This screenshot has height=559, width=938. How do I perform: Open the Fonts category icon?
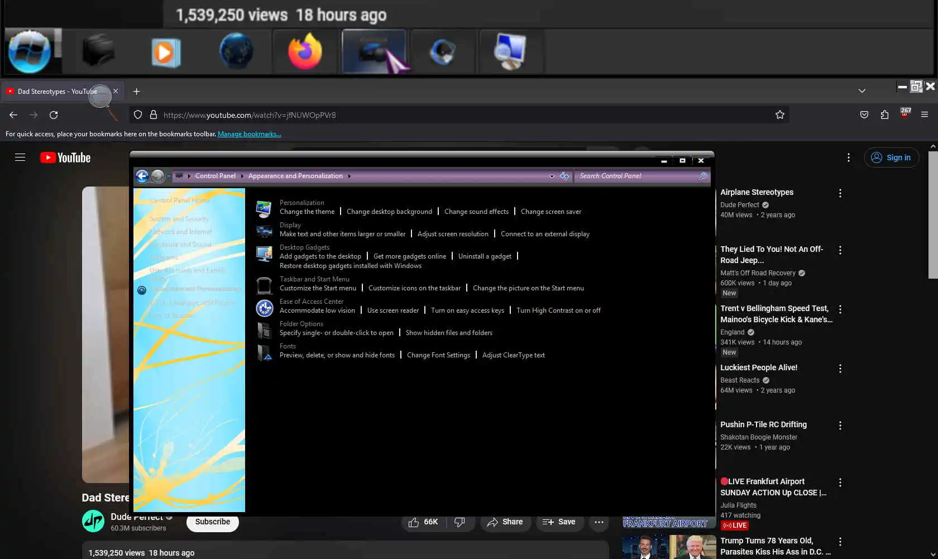(264, 353)
